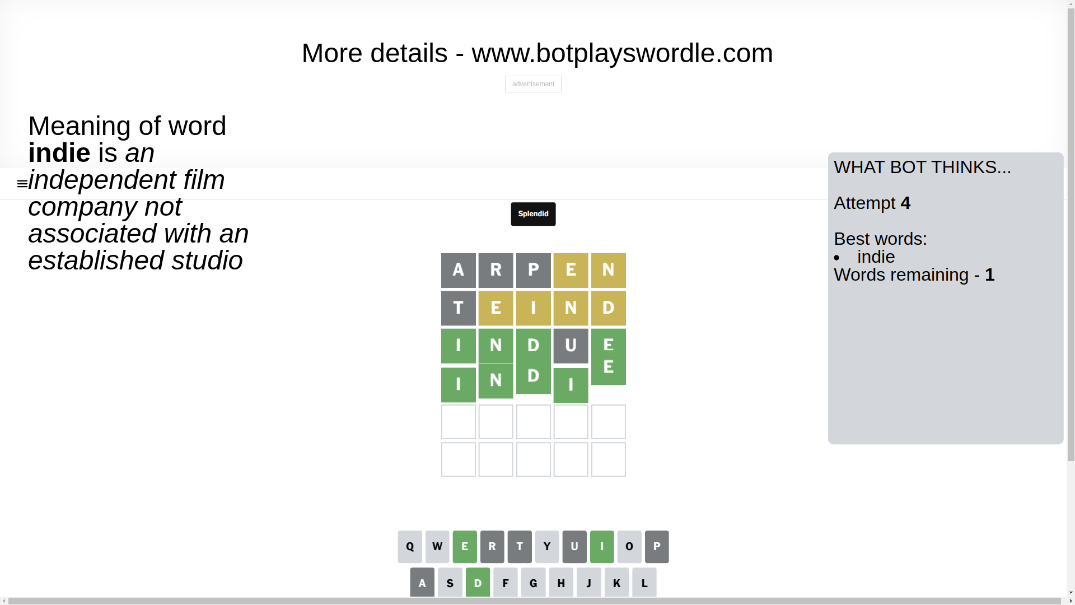Select best word suggestion indie
1075x605 pixels.
[x=876, y=257]
